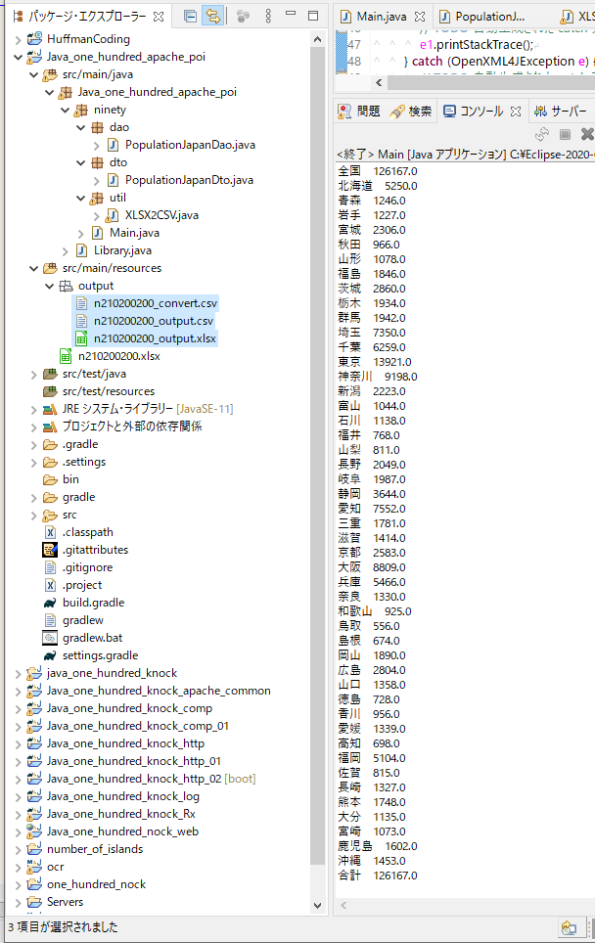Click the .gitignore file icon
This screenshot has height=943, width=595.
50,567
